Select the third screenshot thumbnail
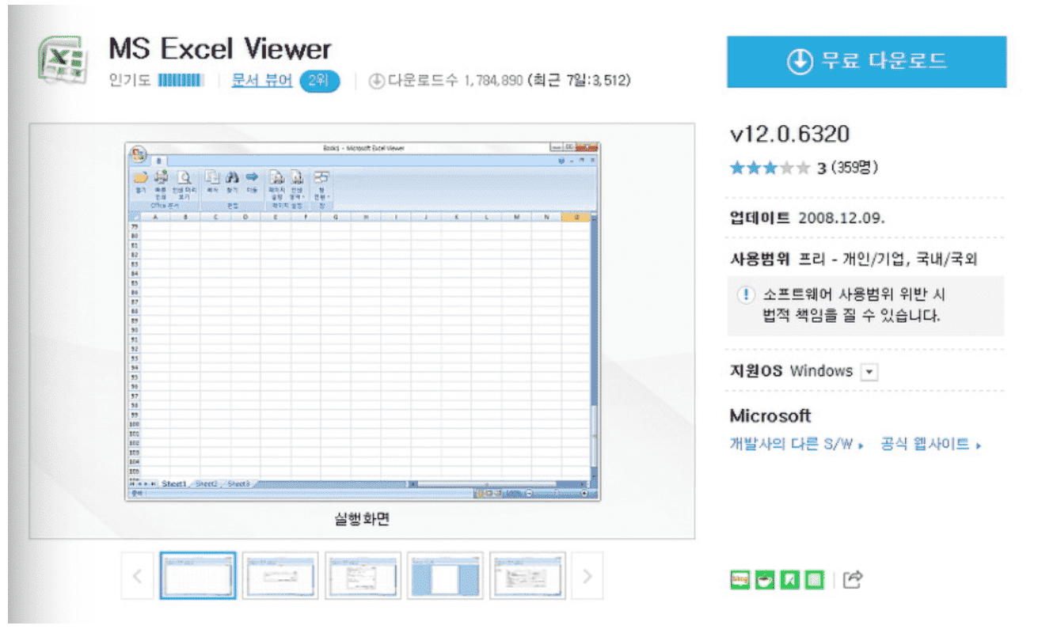The width and height of the screenshot is (1042, 633). click(363, 575)
